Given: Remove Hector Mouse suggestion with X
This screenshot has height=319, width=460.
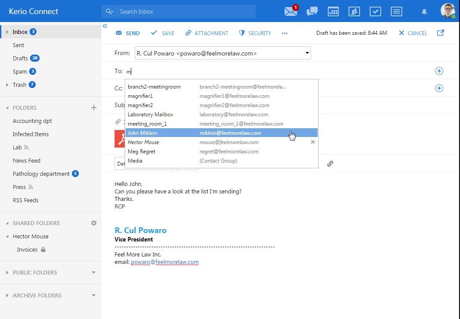Looking at the screenshot, I should [313, 142].
